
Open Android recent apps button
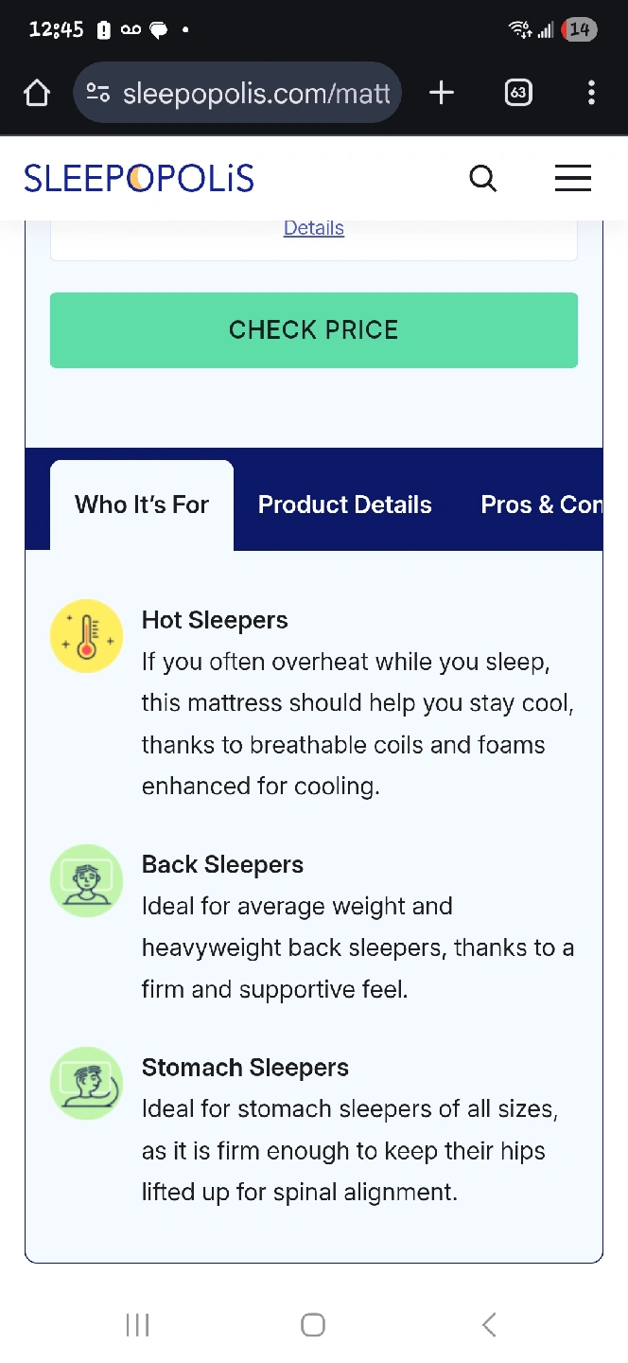click(x=138, y=1324)
